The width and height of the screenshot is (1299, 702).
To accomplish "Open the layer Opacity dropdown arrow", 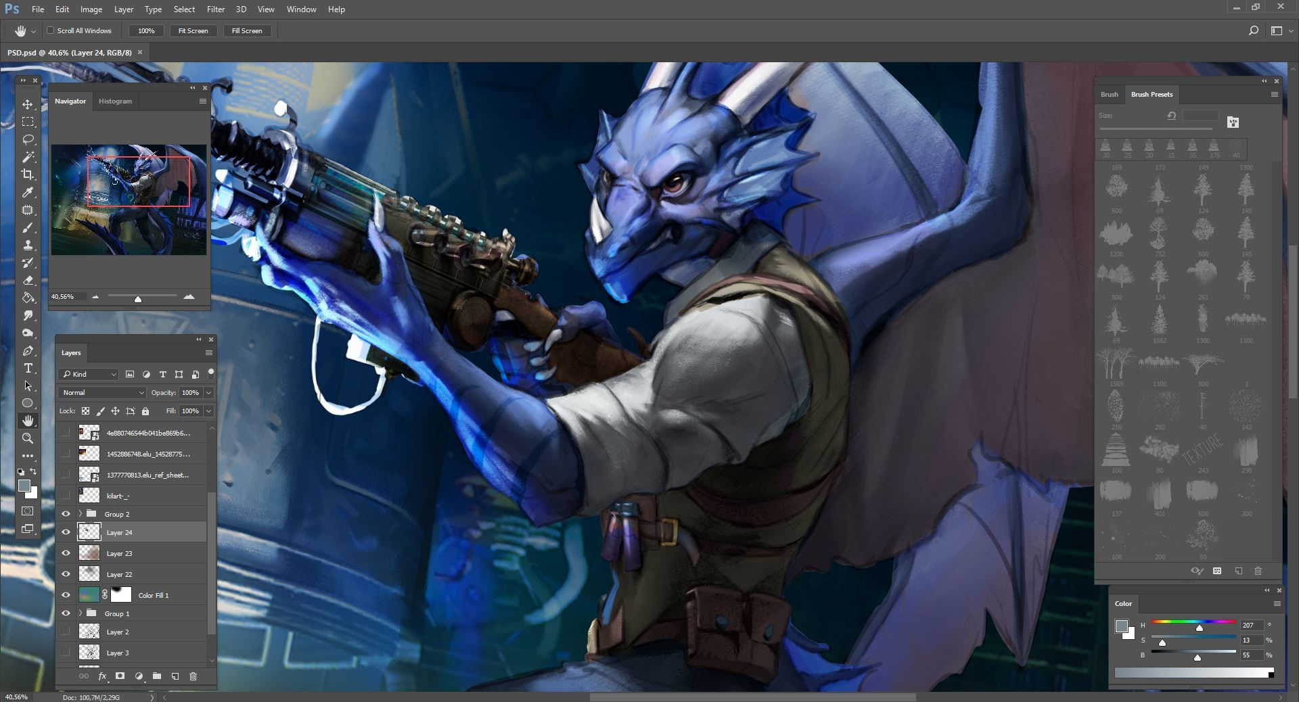I will [208, 392].
